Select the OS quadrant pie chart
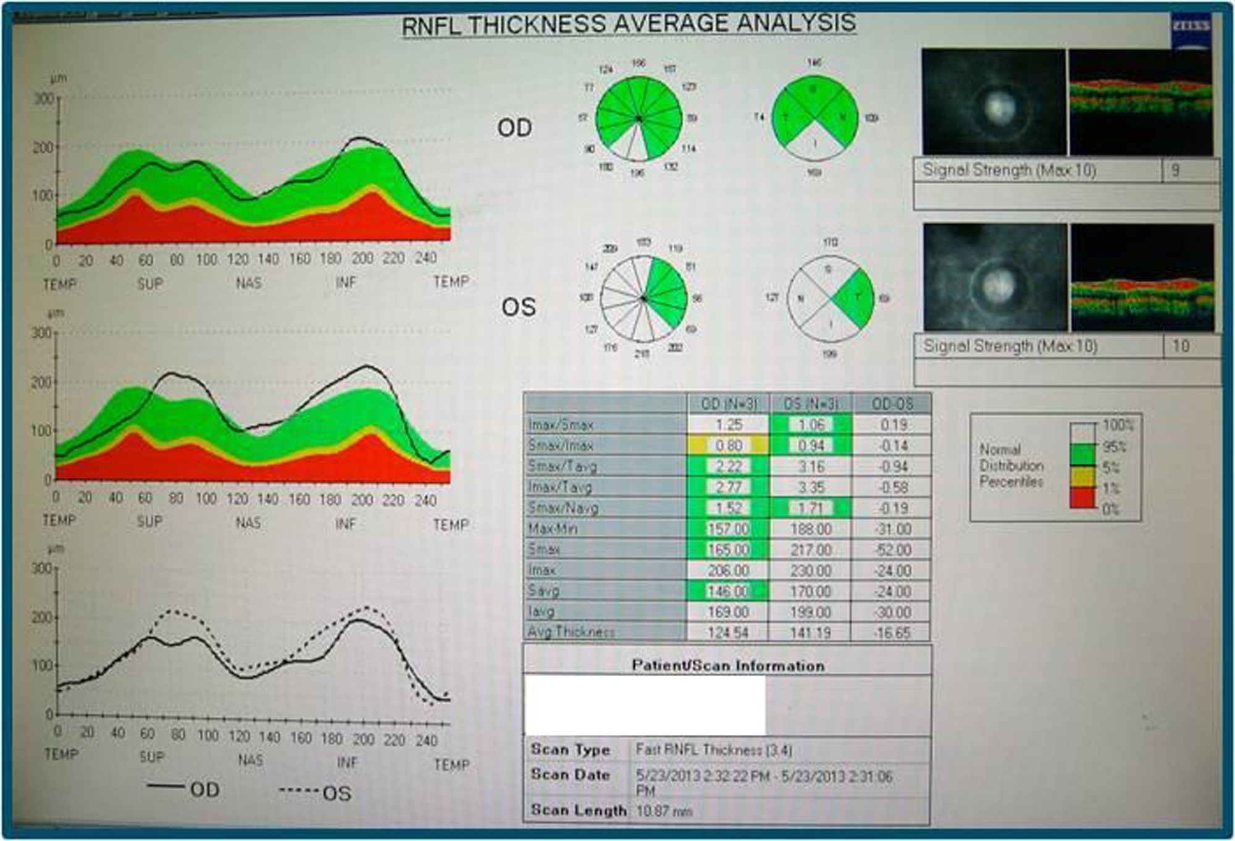The image size is (1235, 841). (x=831, y=299)
